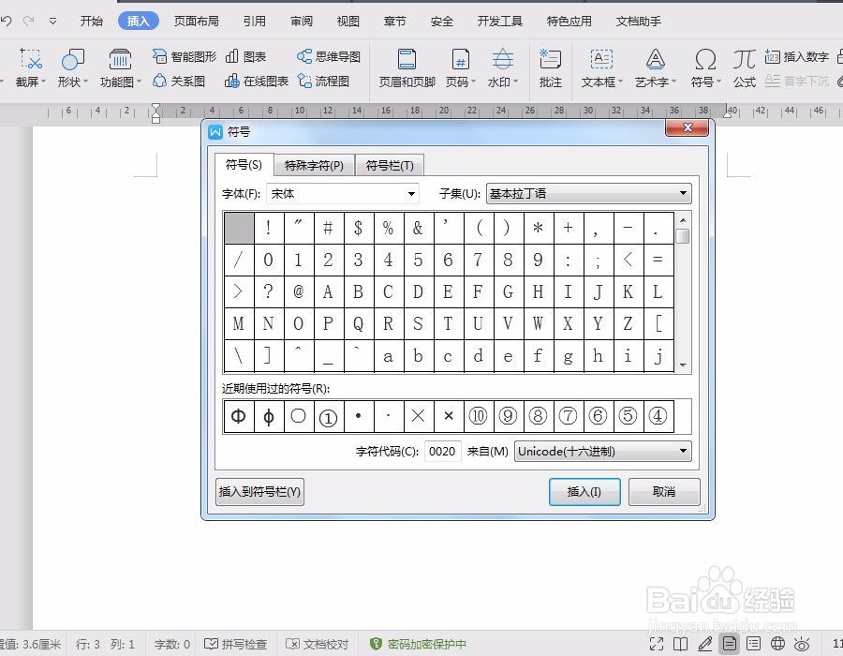The image size is (843, 656).
Task: Open the 公式 formula editor
Action: tap(744, 66)
